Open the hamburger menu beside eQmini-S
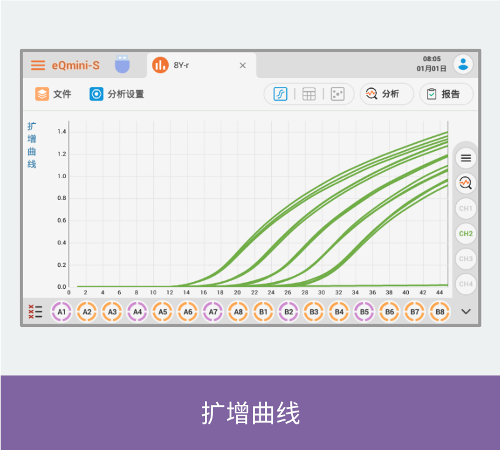 (38, 65)
